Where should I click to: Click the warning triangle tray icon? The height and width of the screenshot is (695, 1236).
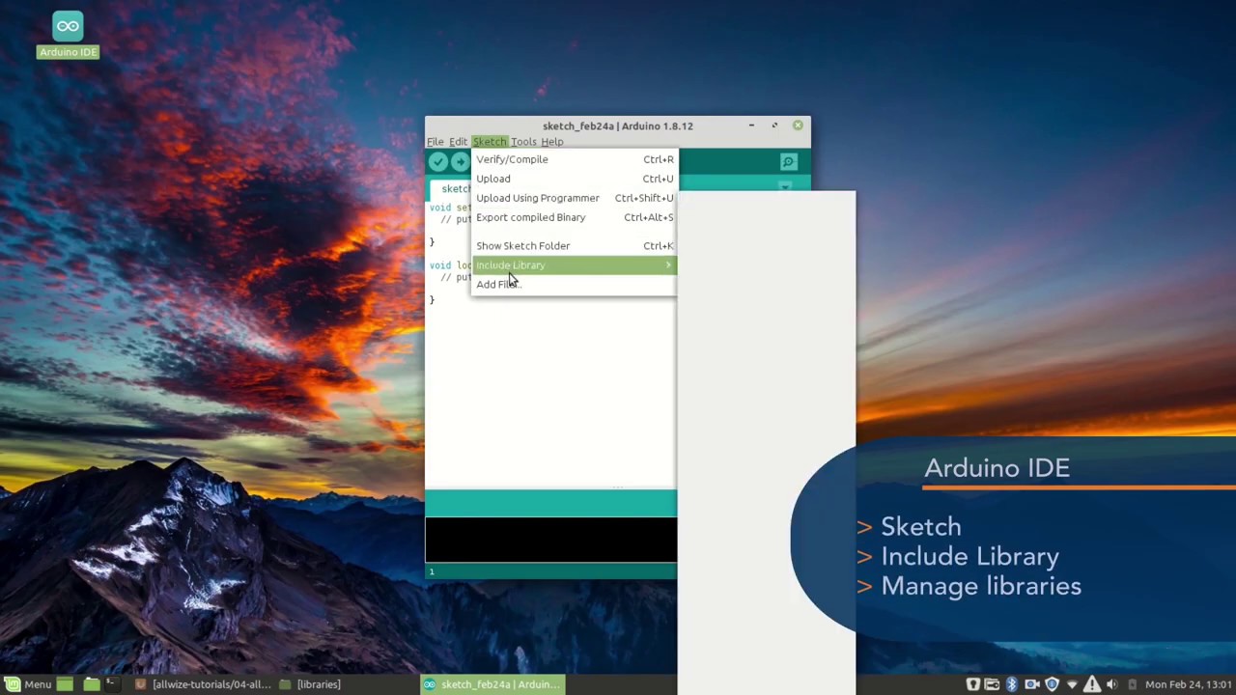coord(1092,684)
